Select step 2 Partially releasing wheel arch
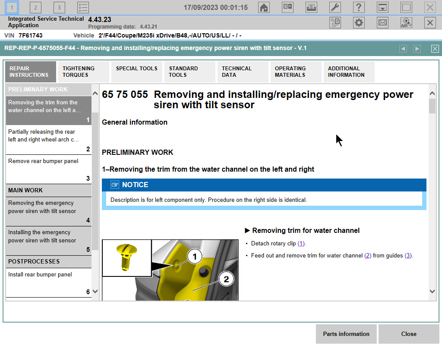Screen dimensions: 442x345 48,140
